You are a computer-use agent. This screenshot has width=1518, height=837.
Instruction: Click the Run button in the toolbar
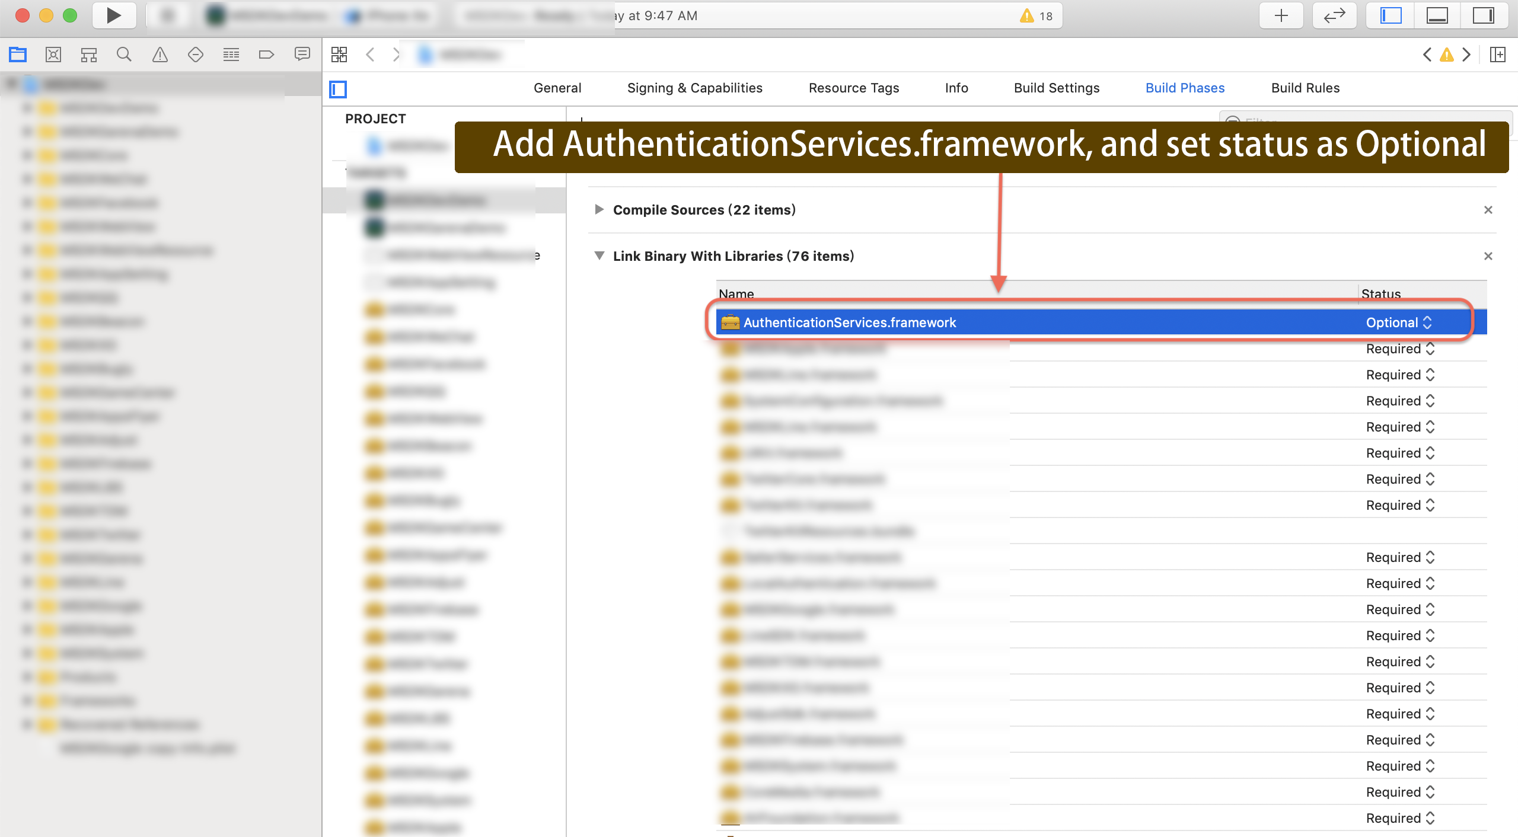112,14
